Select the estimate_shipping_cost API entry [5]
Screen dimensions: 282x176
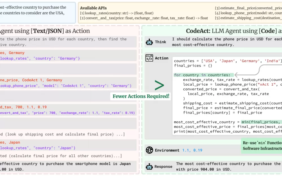click(x=248, y=18)
